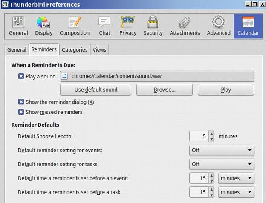Viewport: 266px width, 203px height.
Task: Click the Browse... button
Action: click(165, 90)
